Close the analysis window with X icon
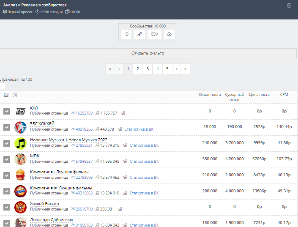This screenshot has height=227, width=298. coord(289,5)
